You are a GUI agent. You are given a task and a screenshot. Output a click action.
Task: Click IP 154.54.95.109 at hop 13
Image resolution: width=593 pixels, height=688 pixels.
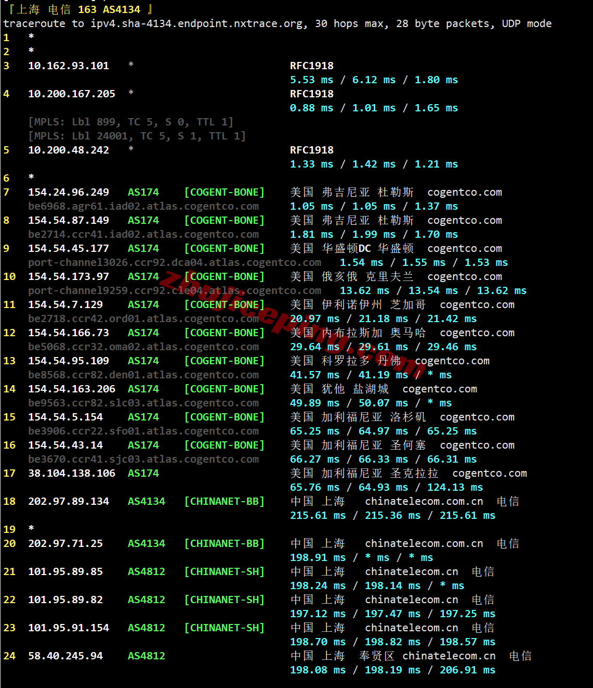point(69,361)
